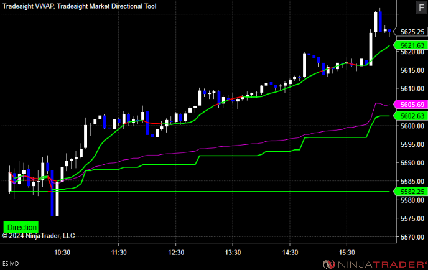The width and height of the screenshot is (428, 270).
Task: Click the 11:30 time axis label
Action: tap(119, 253)
